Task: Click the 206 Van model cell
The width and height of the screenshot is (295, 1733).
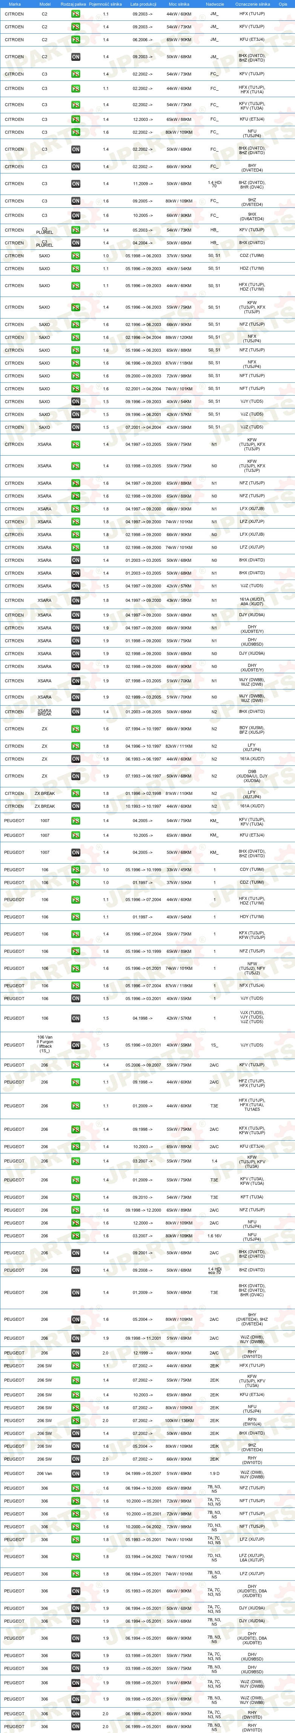Action: pyautogui.click(x=45, y=1474)
